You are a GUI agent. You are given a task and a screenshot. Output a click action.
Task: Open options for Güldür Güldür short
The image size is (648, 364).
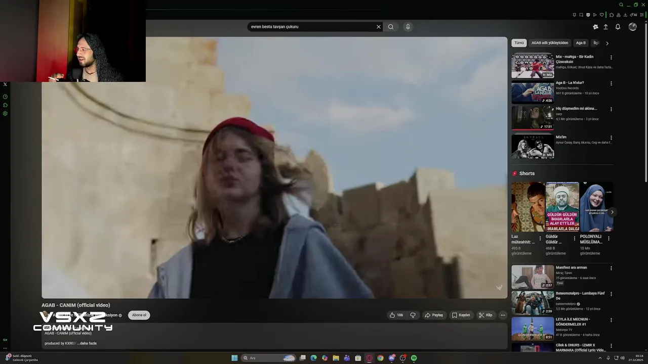(x=574, y=239)
